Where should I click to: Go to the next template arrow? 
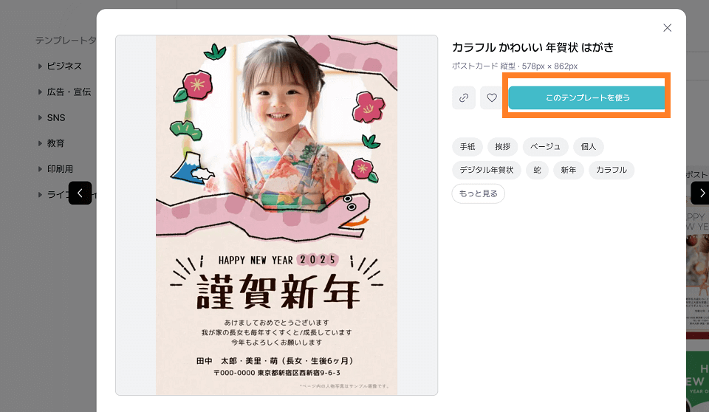click(x=701, y=193)
